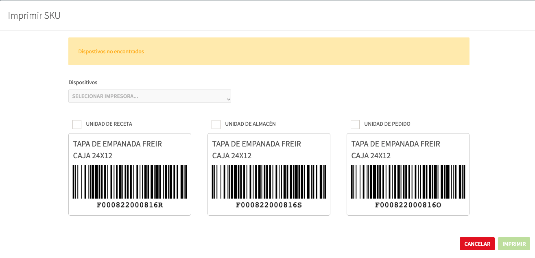
Task: Click the Imprimir SKU dialog title
Action: click(34, 15)
